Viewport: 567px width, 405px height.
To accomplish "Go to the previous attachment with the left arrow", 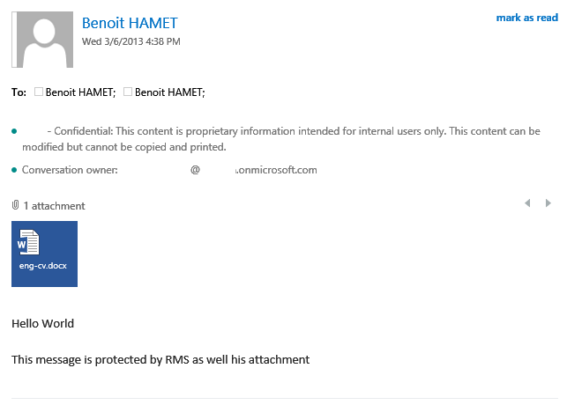I will tap(527, 203).
